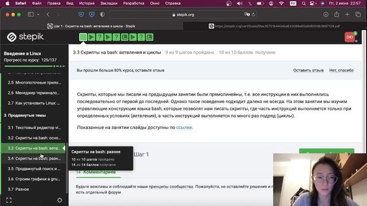Select section 3 Продвинутые темы
Image resolution: width=367 pixels, height=206 pixels.
tap(25, 116)
